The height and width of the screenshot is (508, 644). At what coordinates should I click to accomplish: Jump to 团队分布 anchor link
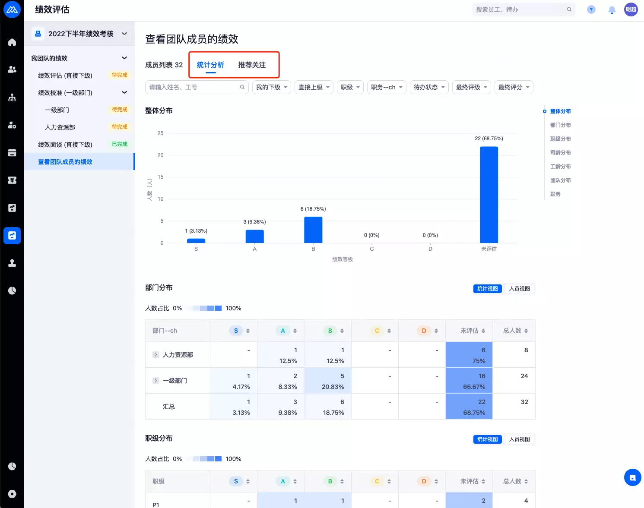coord(560,180)
